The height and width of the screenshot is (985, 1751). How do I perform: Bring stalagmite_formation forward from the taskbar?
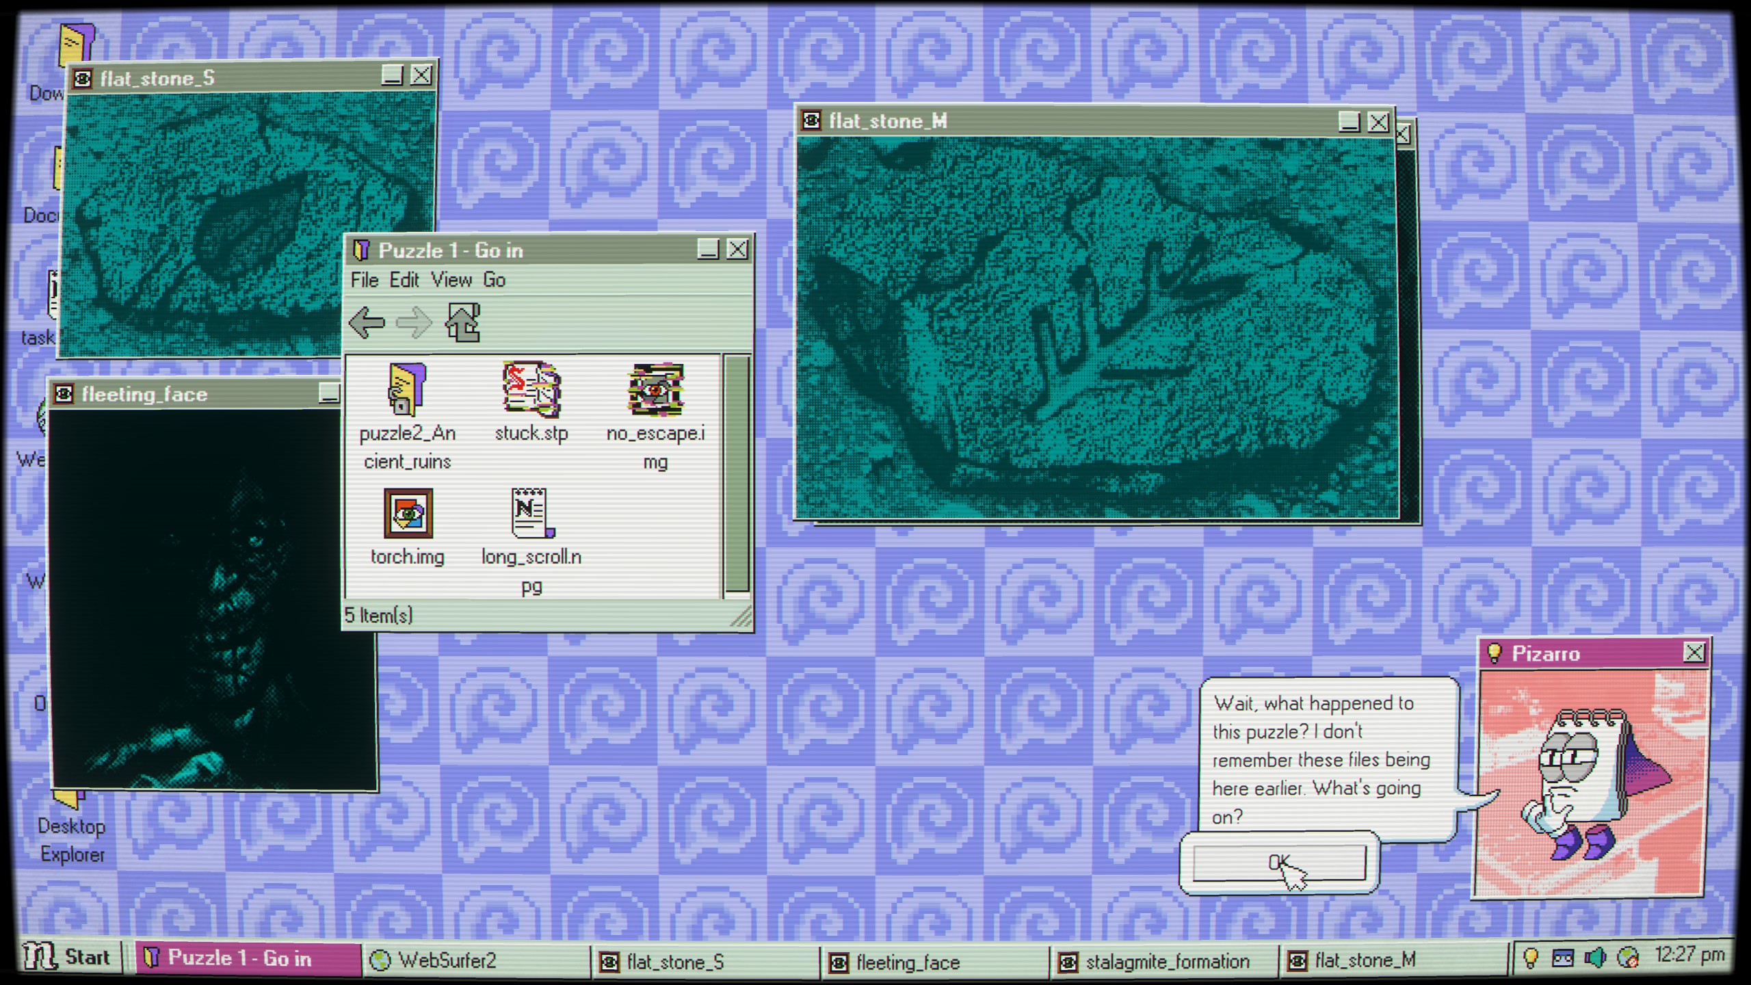(1163, 960)
